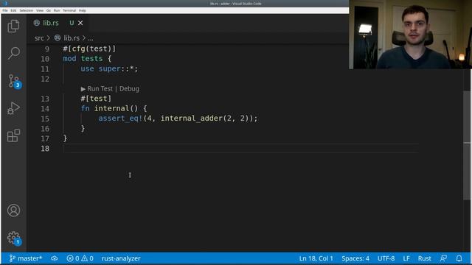The height and width of the screenshot is (265, 472).
Task: Click the editor vertical scrollbar
Action: point(467,146)
